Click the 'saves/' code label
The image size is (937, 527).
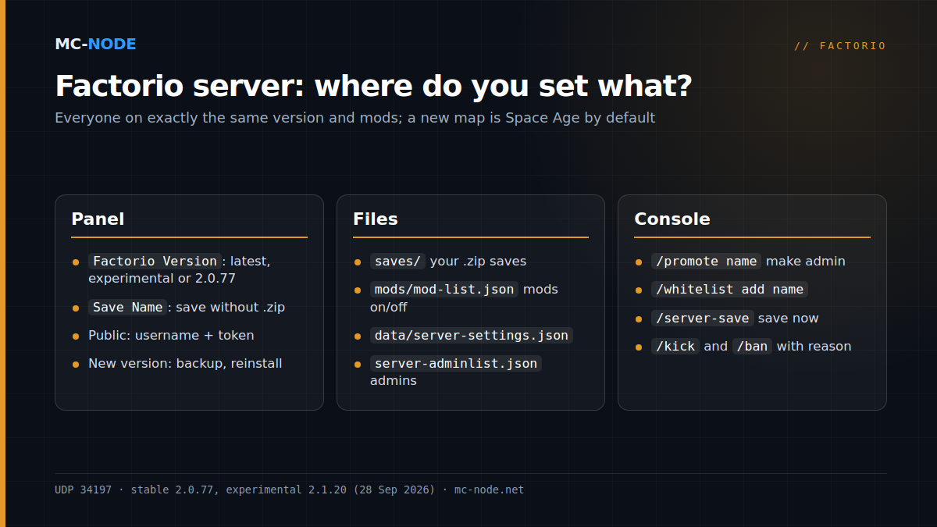(x=397, y=261)
